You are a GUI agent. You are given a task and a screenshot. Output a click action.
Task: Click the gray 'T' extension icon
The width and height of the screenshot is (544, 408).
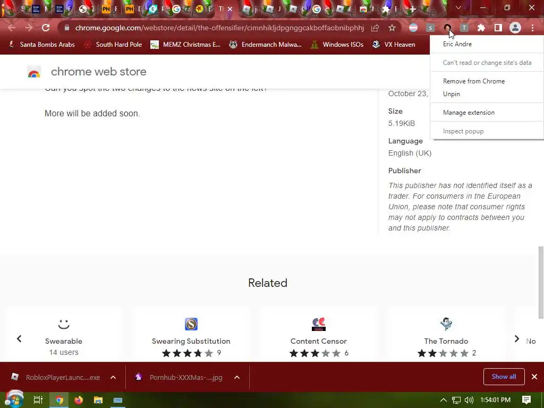pos(464,28)
